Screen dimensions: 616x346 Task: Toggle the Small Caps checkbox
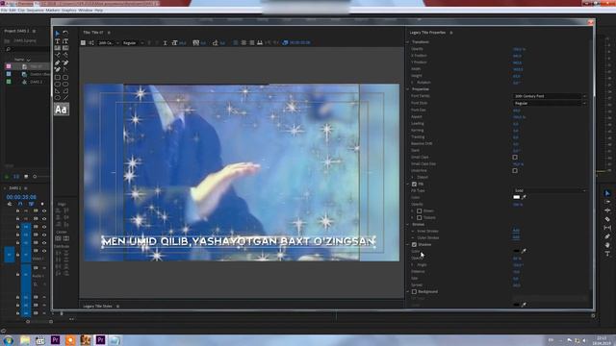[x=515, y=158]
